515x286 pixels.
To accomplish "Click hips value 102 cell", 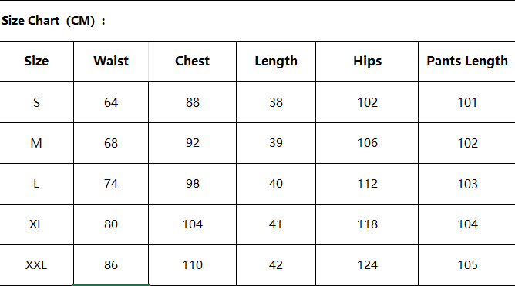I will click(x=367, y=102).
